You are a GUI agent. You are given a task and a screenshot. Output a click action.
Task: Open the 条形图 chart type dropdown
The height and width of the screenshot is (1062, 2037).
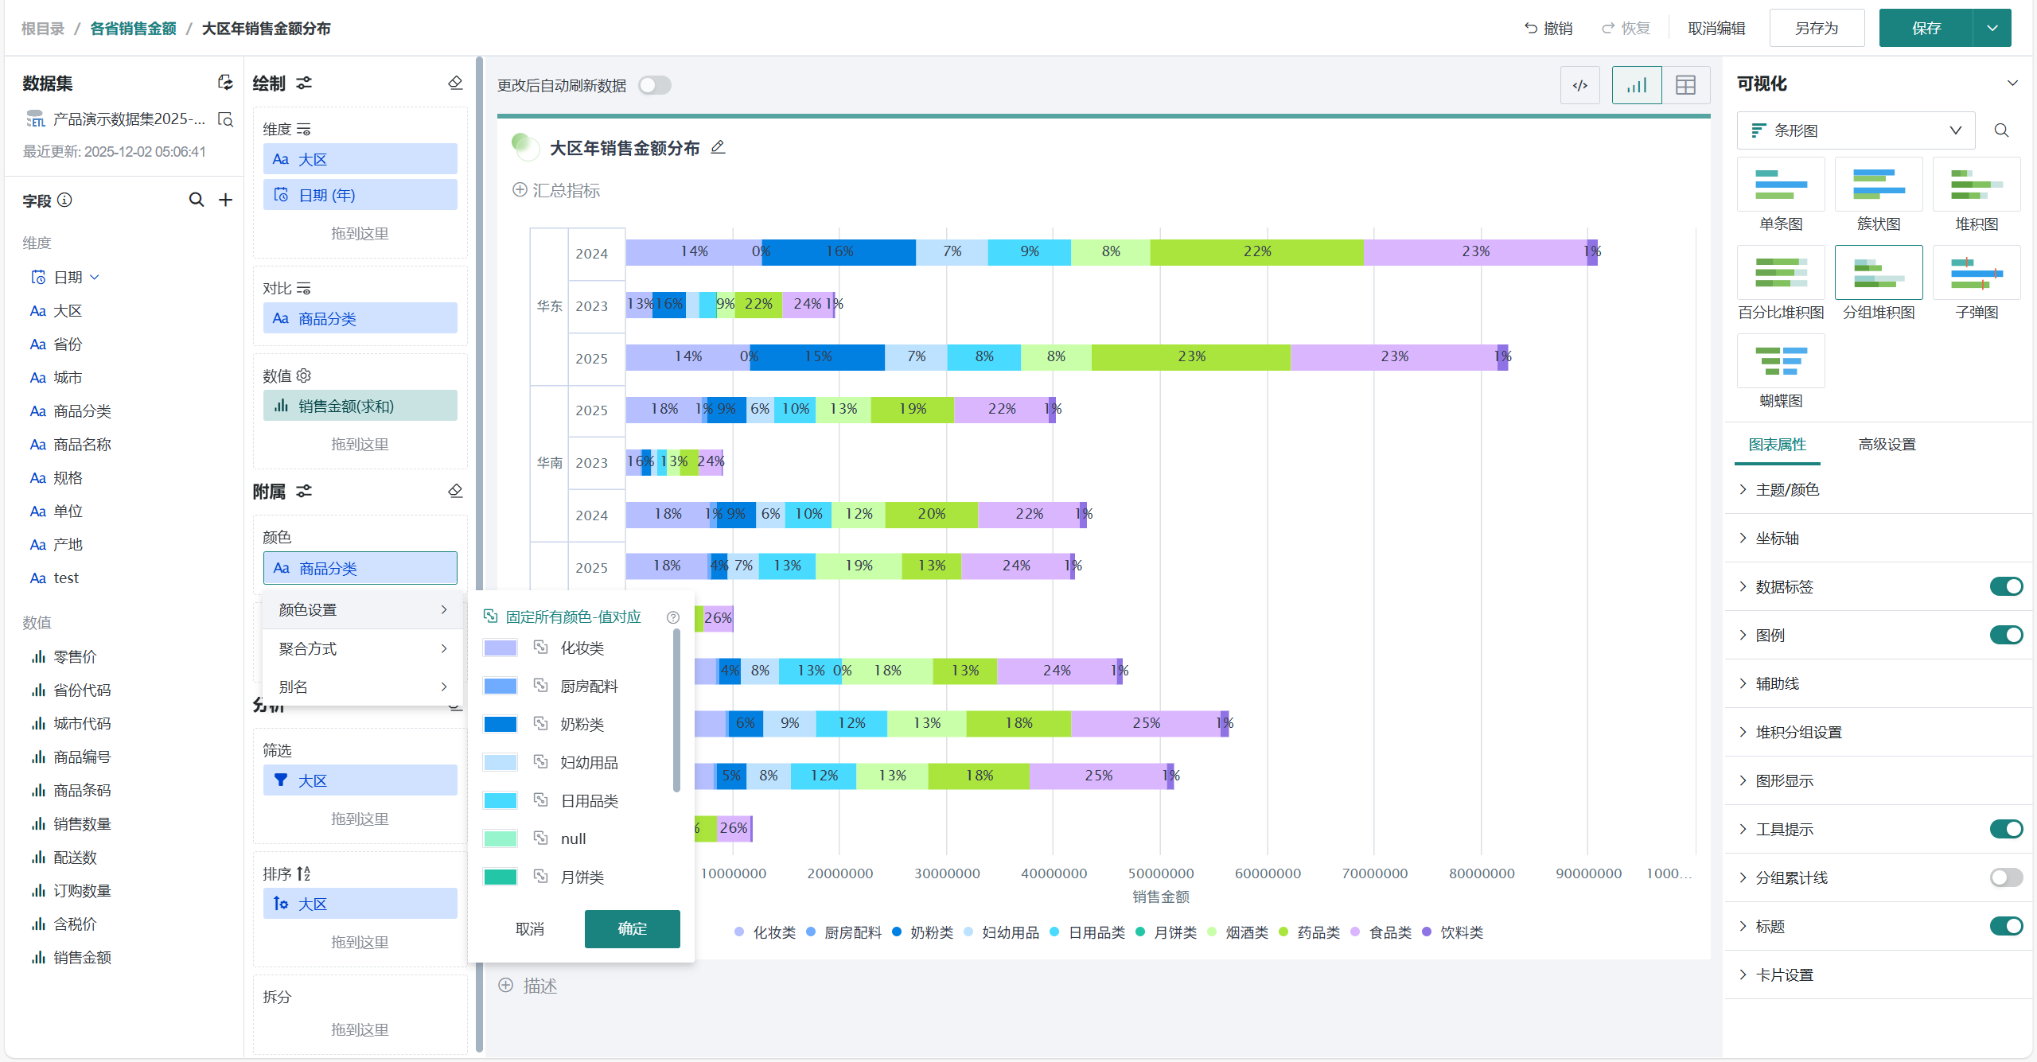(x=1855, y=130)
